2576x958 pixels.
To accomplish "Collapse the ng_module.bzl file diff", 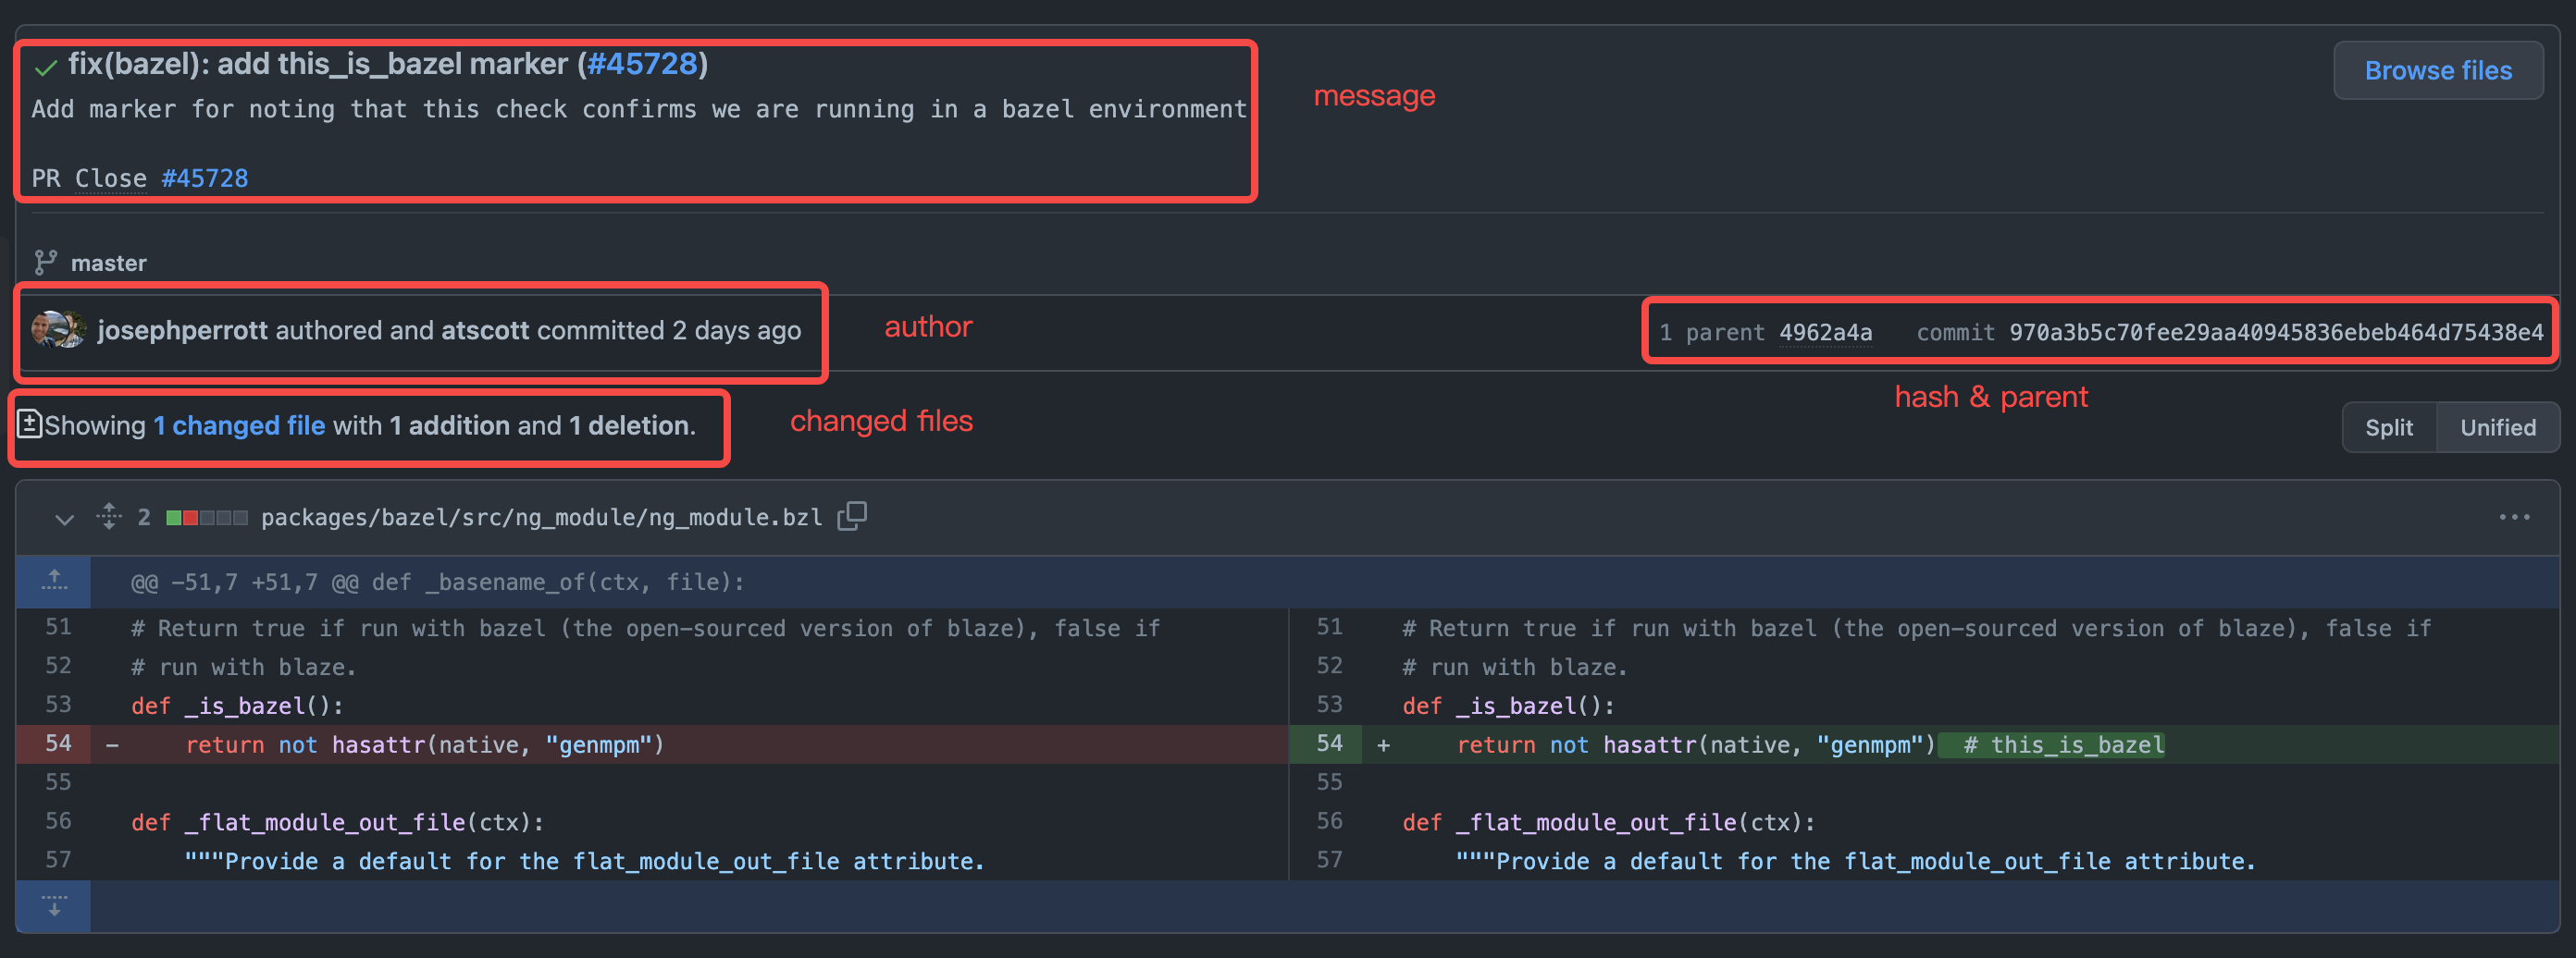I will point(63,520).
